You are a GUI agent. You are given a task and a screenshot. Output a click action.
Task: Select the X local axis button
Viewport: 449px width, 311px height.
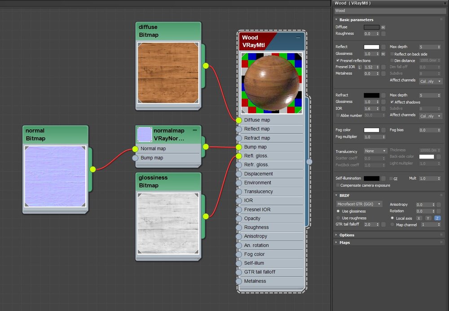click(419, 218)
